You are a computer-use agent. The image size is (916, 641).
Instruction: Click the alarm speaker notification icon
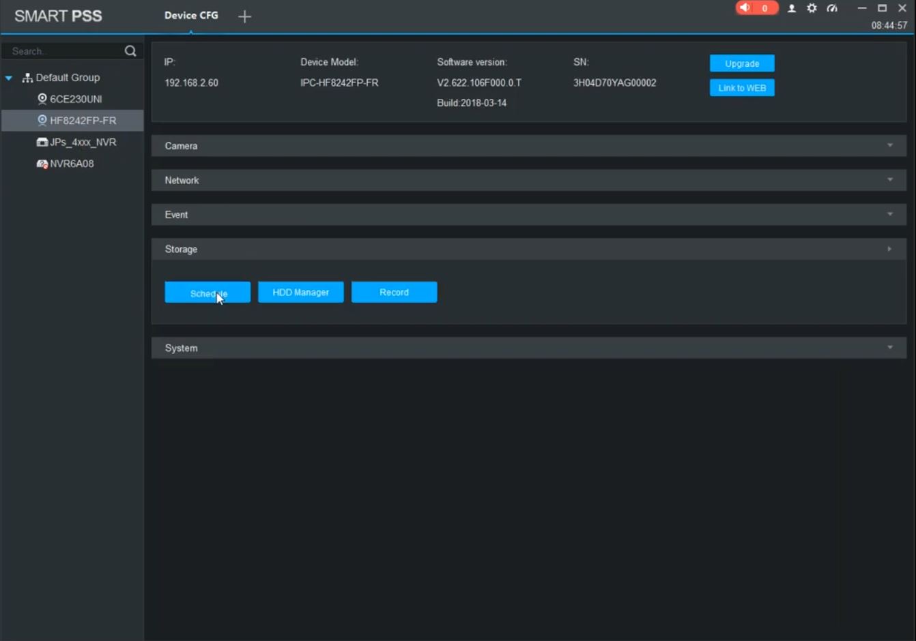point(745,8)
